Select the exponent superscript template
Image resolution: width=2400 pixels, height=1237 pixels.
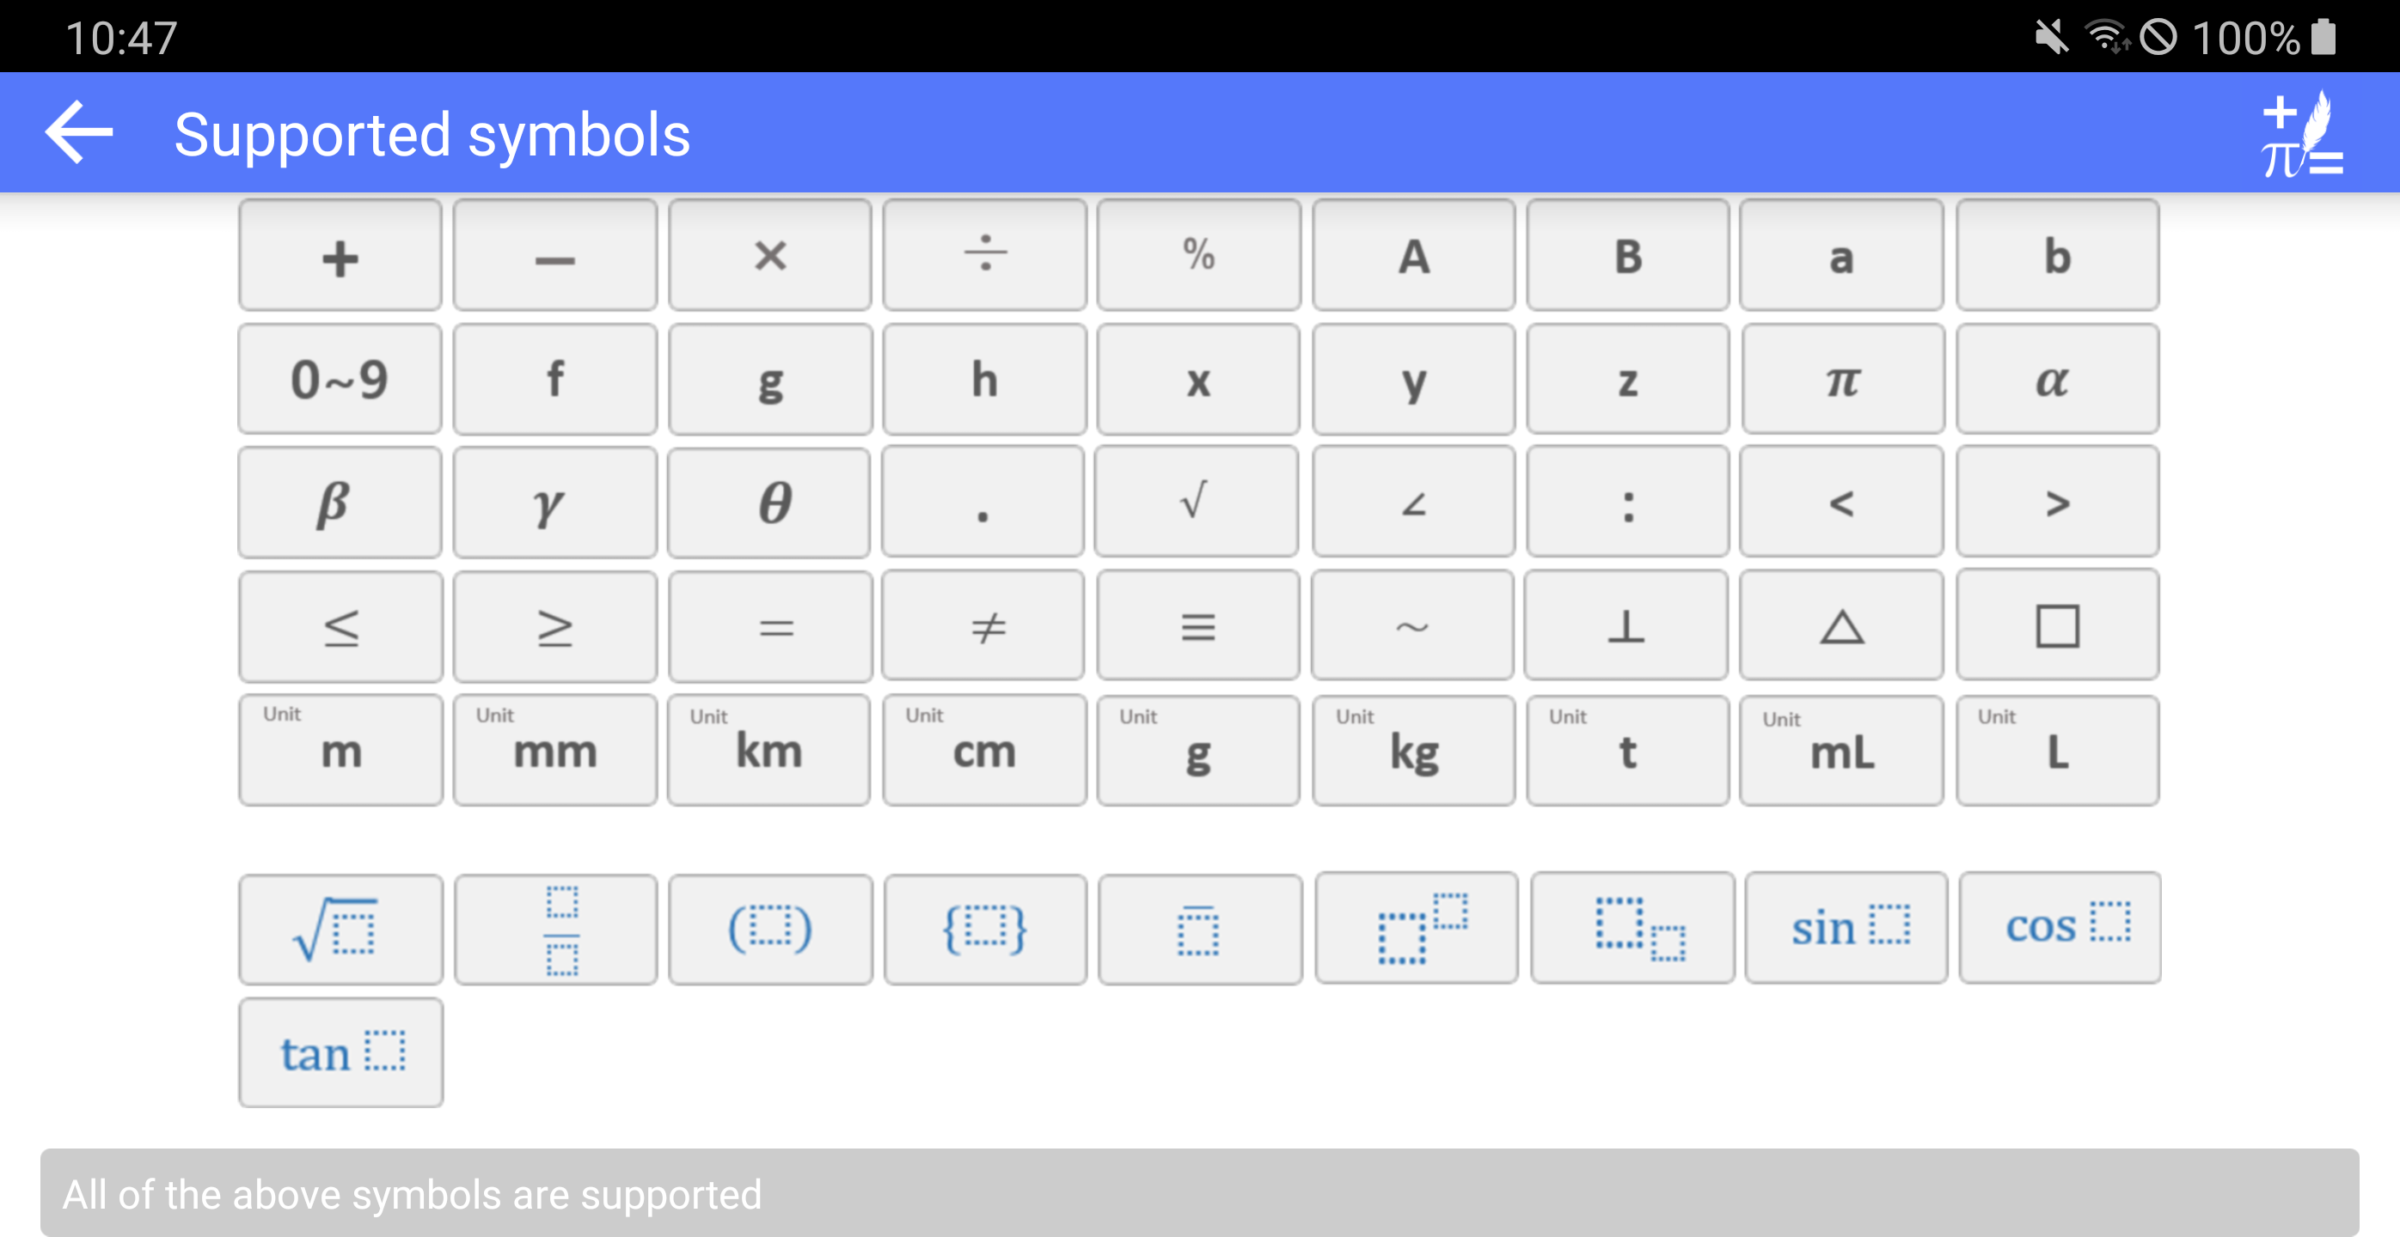click(1415, 927)
